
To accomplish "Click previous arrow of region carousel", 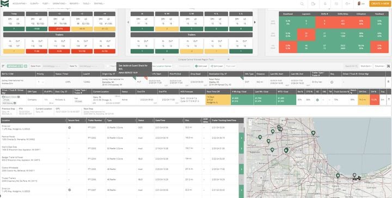I will (128, 22).
